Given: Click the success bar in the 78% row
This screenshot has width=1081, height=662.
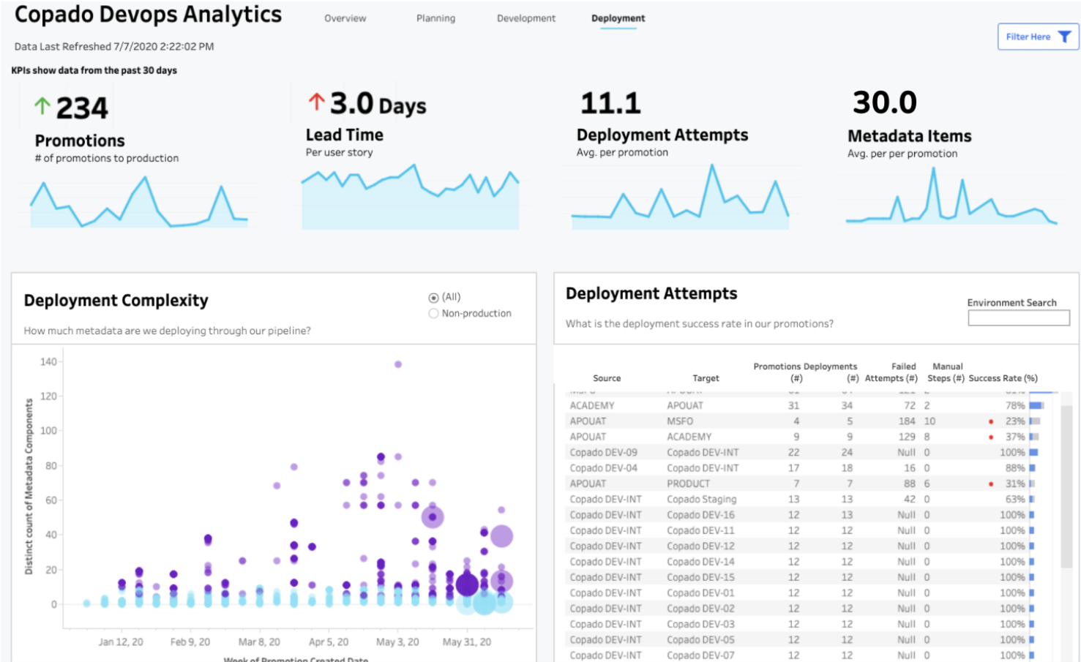Looking at the screenshot, I should (1036, 406).
